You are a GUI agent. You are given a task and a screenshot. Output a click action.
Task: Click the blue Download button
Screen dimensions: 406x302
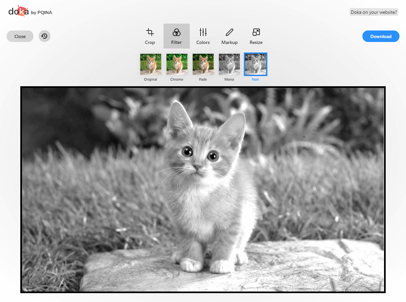click(x=381, y=36)
